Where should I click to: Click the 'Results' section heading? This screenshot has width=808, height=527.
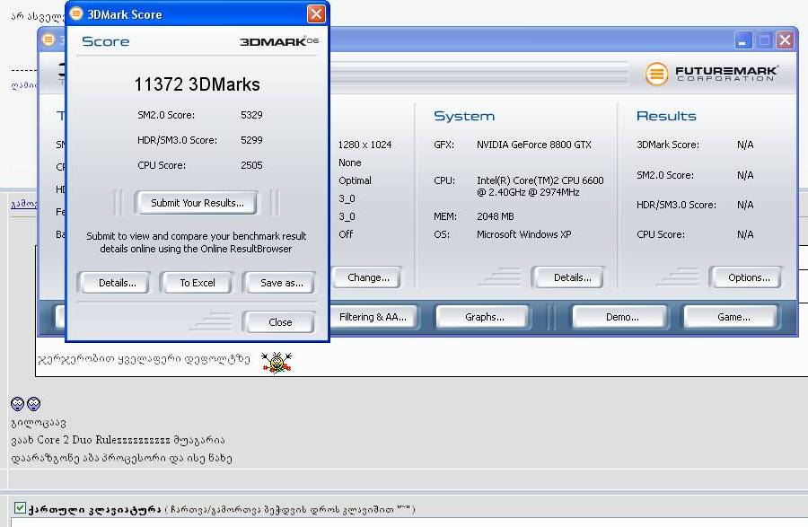click(666, 117)
